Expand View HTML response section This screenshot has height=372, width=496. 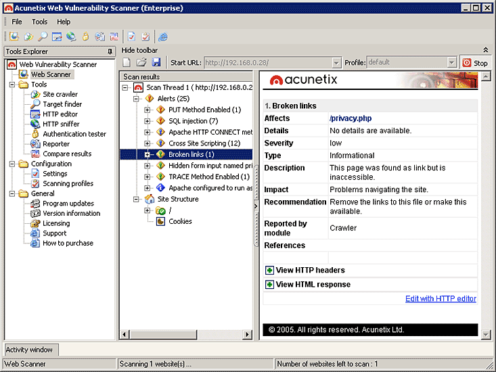[x=269, y=285]
